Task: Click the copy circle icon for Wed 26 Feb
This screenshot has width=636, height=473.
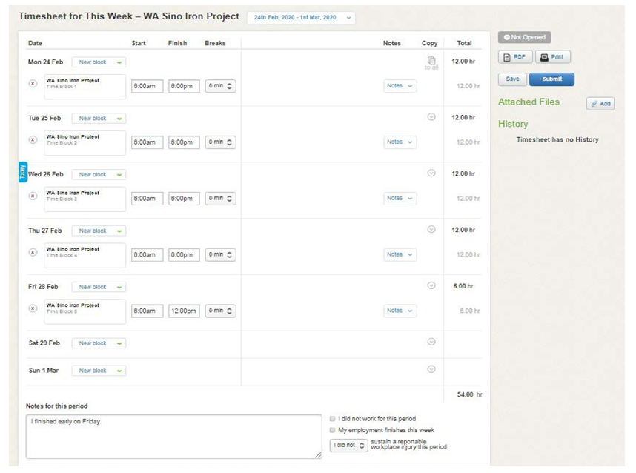Action: [431, 173]
